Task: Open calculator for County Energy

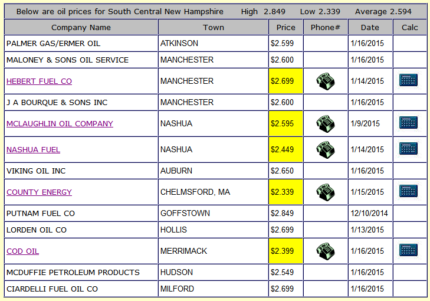Action: tap(408, 191)
